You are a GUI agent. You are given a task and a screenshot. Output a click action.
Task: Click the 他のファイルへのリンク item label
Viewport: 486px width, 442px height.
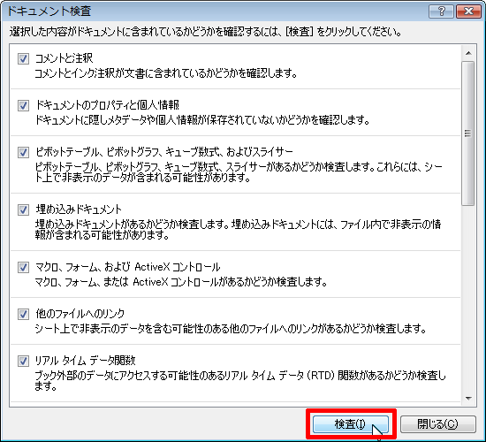click(80, 314)
